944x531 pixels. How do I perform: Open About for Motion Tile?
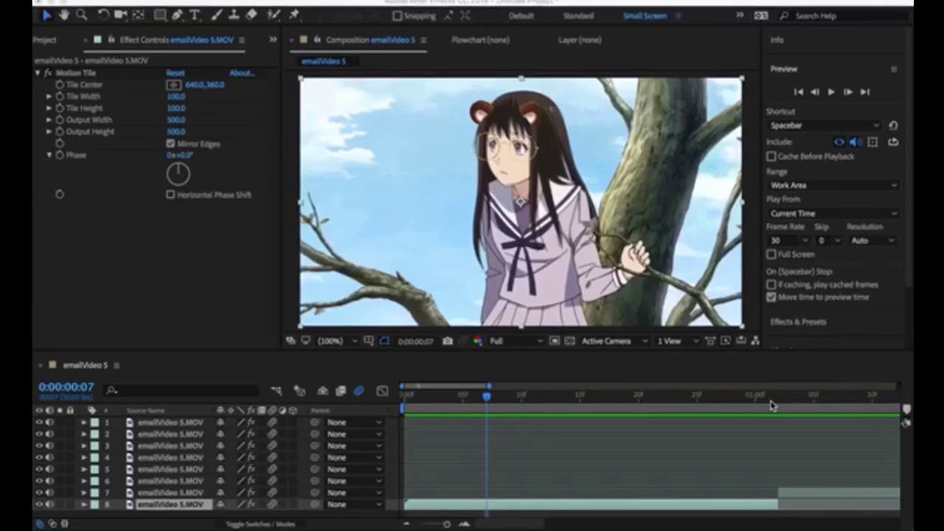(241, 73)
